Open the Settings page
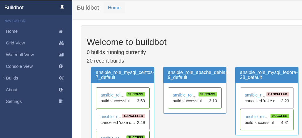This screenshot has width=302, height=138. tap(14, 101)
